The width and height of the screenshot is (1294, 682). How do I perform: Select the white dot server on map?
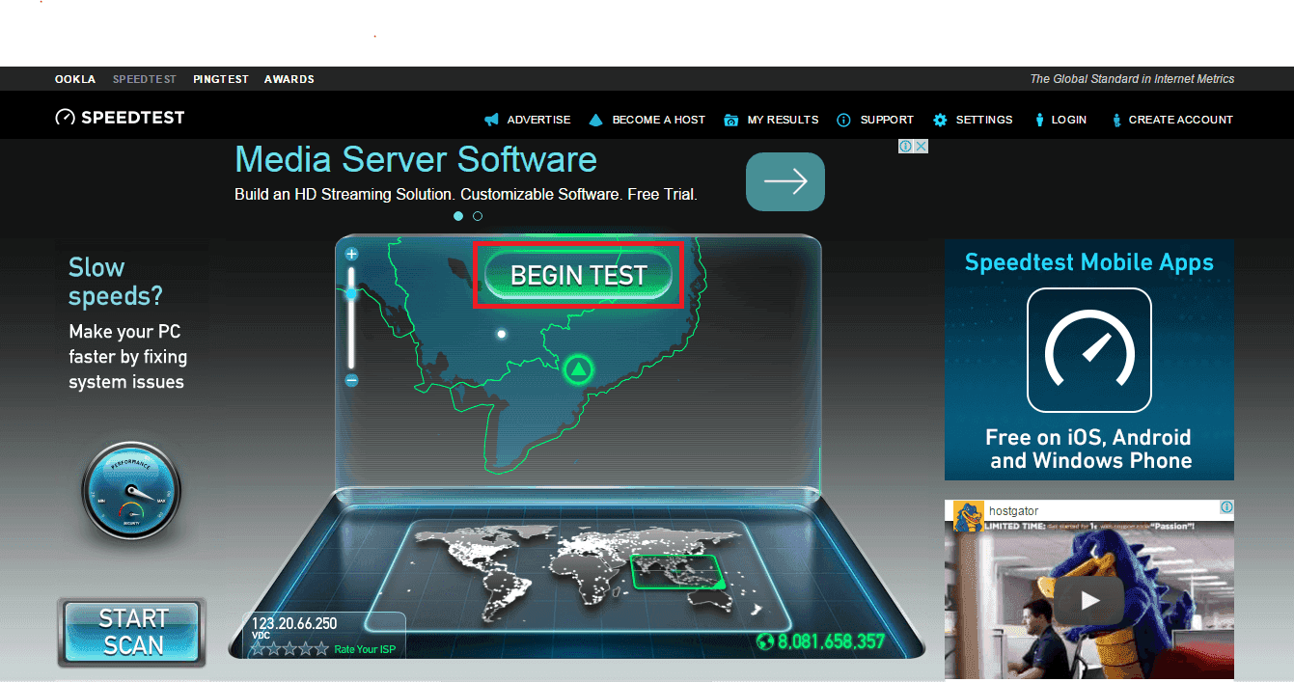501,334
